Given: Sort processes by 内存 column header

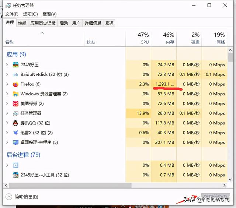Looking at the screenshot, I should pos(164,39).
